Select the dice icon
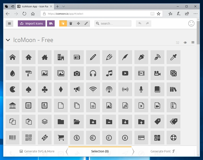Screen dimensions: 203x160 [173, 73]
